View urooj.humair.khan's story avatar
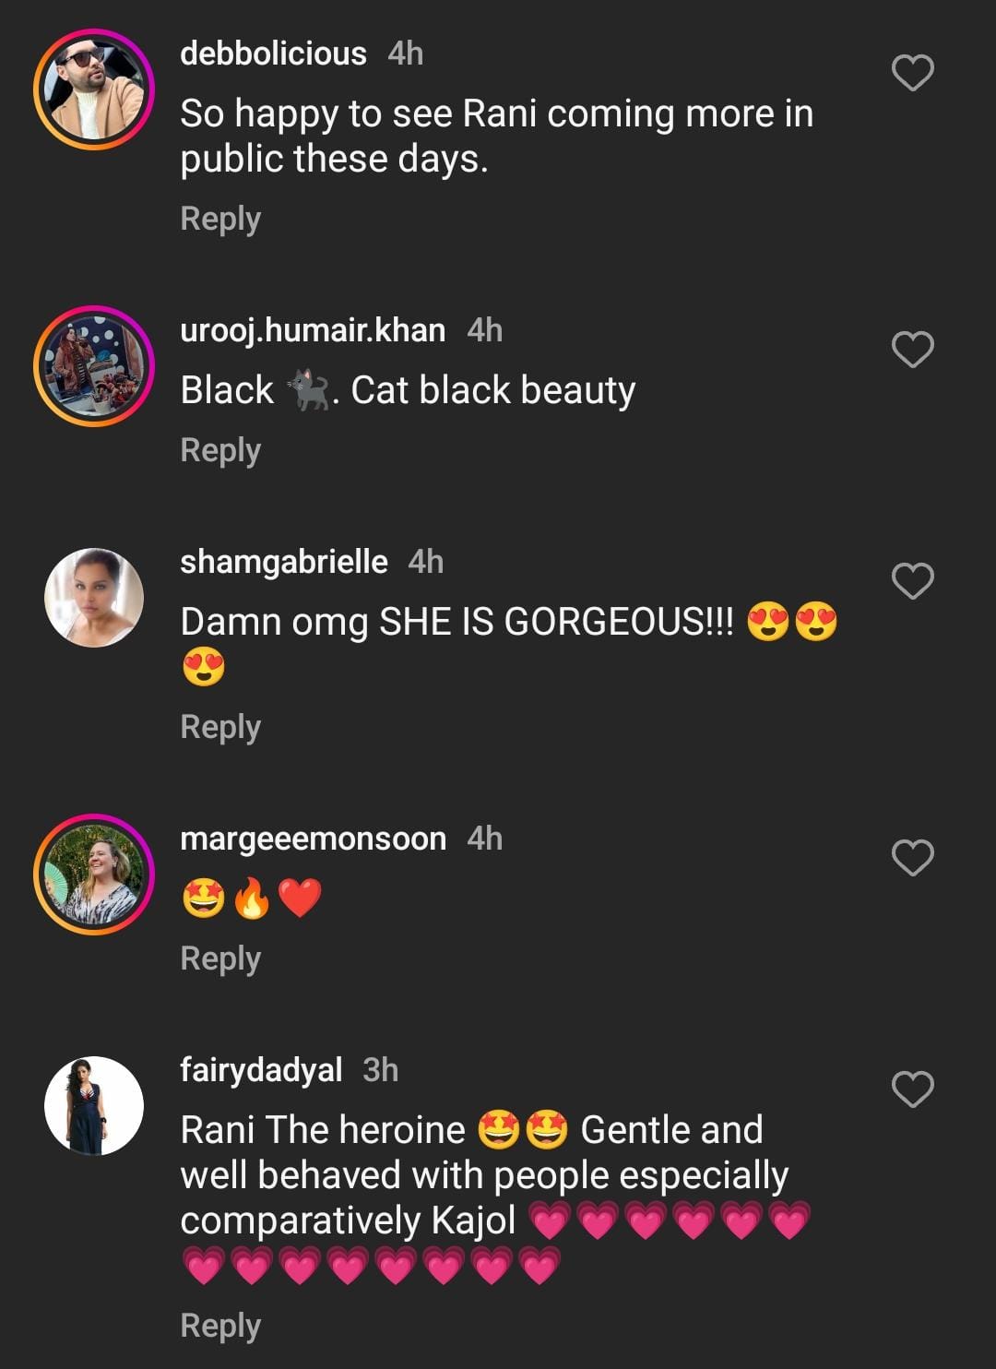This screenshot has height=1369, width=996. pyautogui.click(x=94, y=366)
